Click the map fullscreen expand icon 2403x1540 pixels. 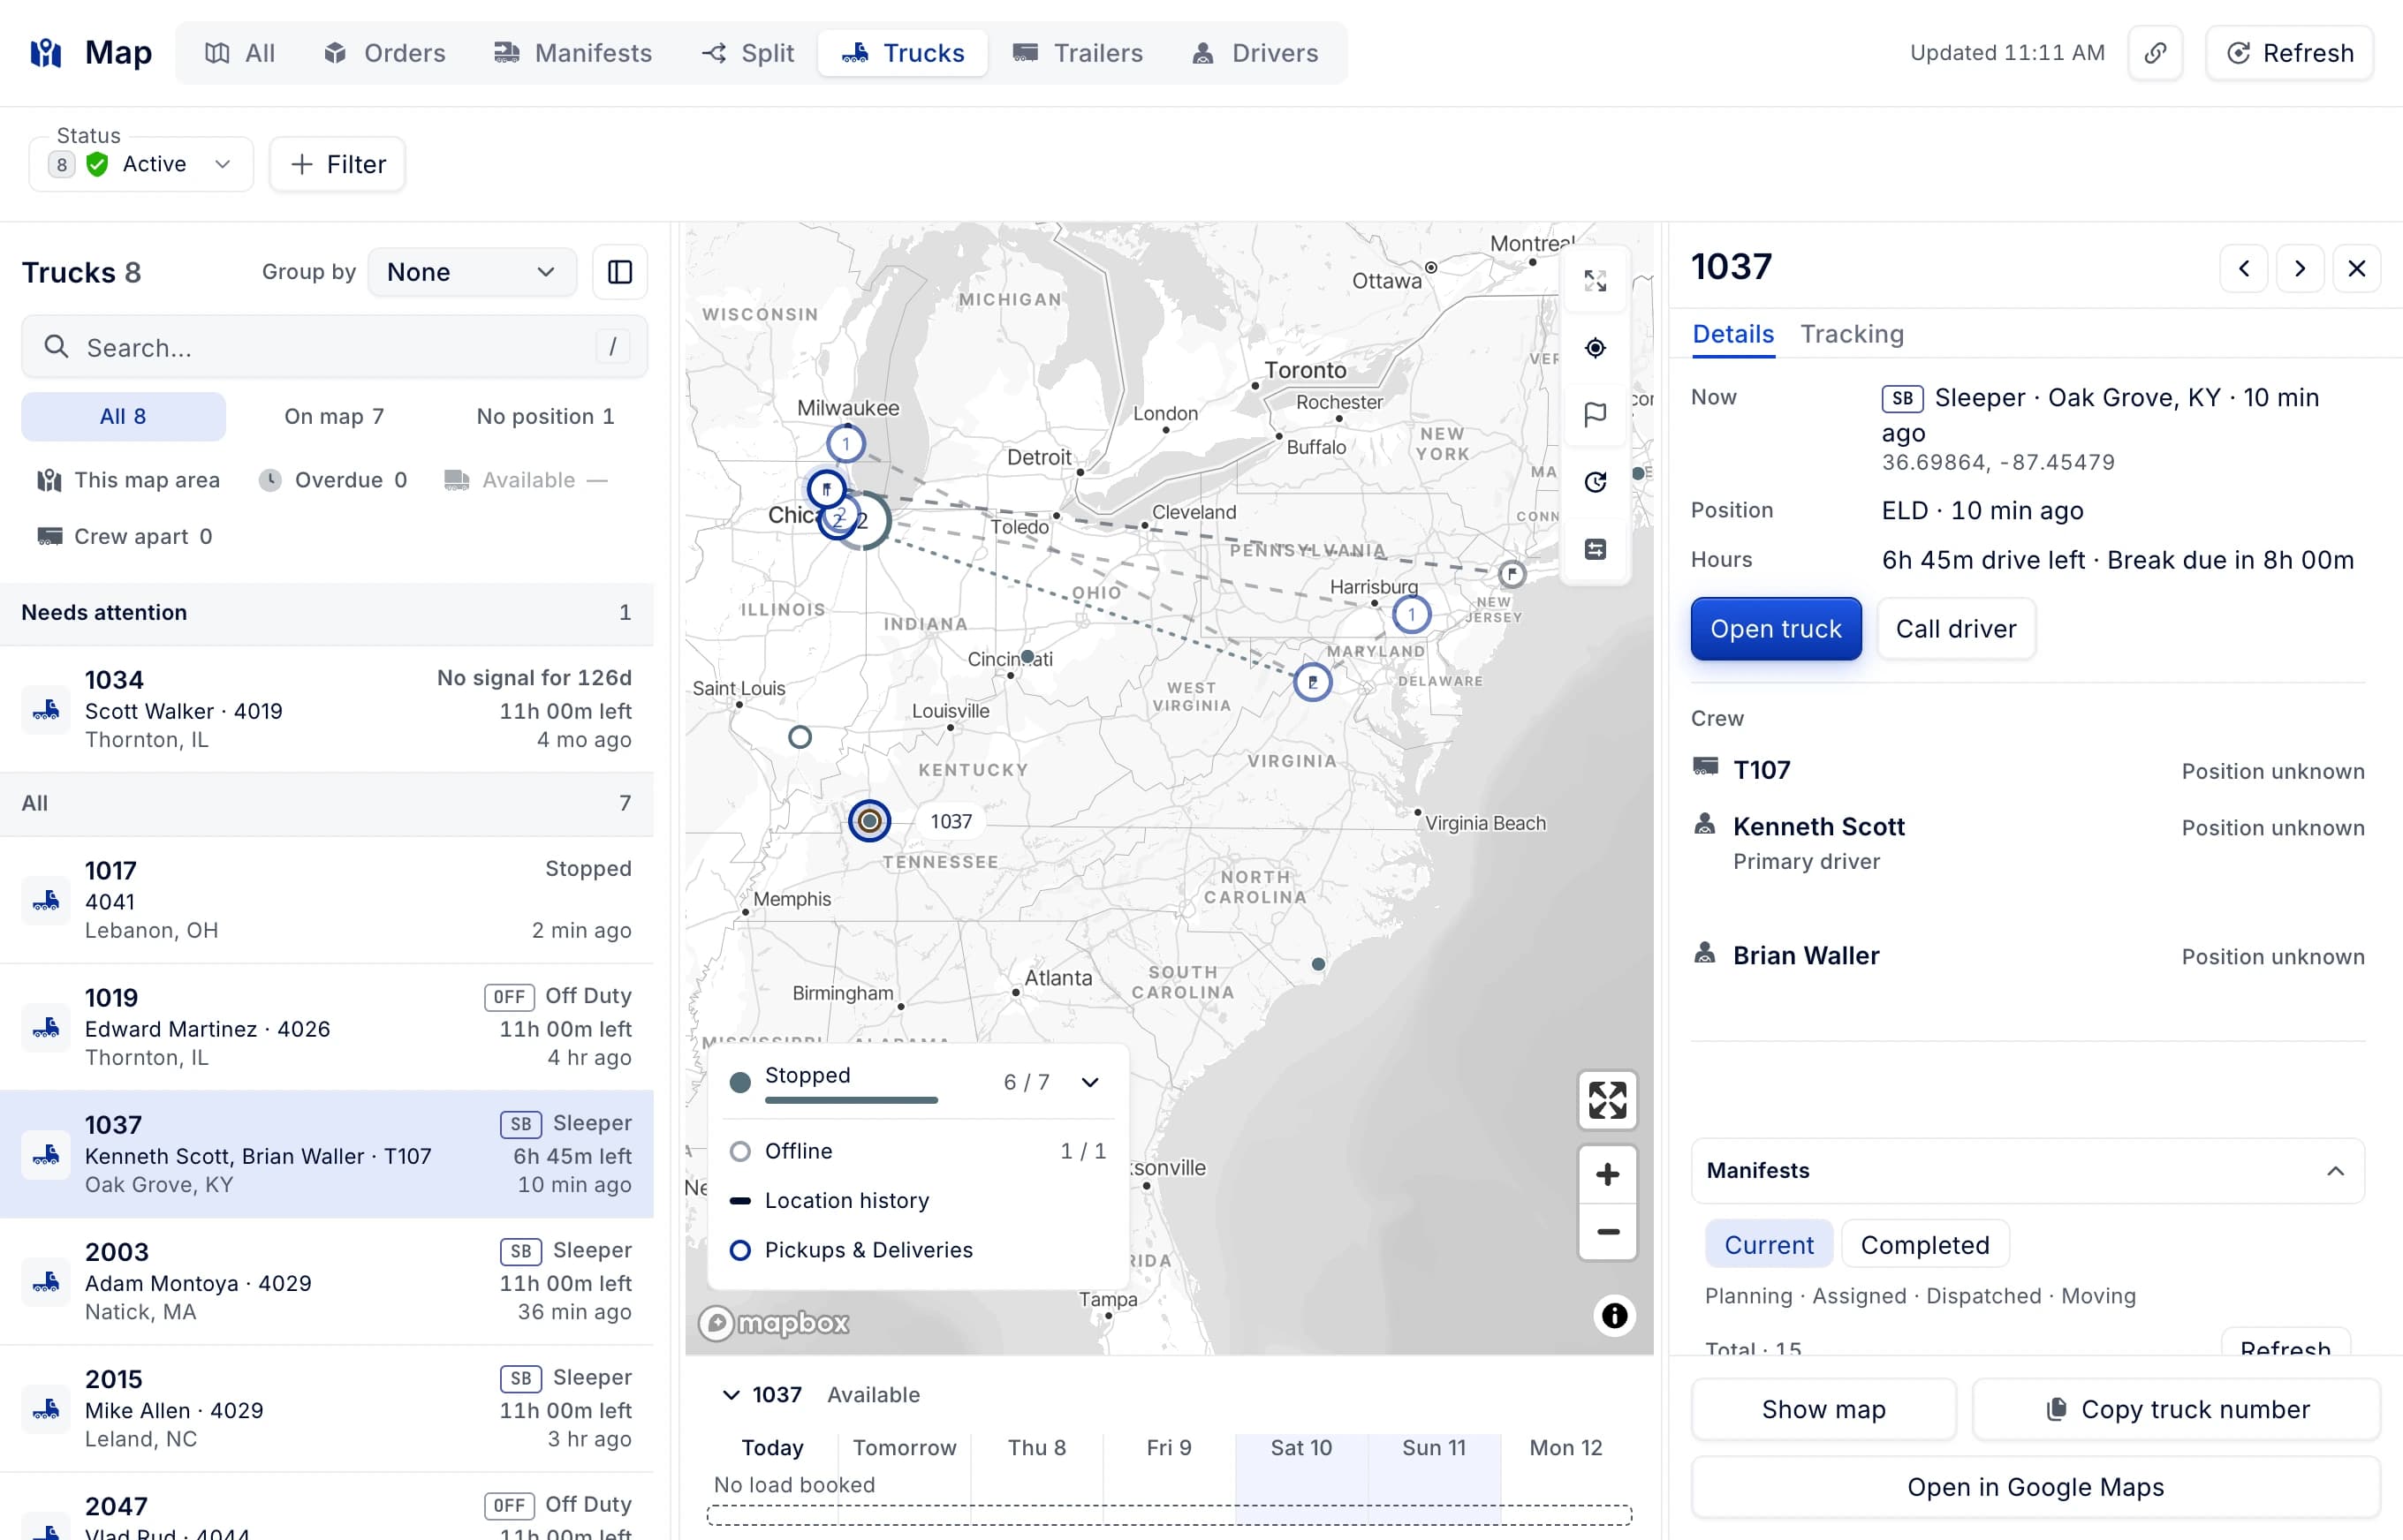pos(1596,281)
